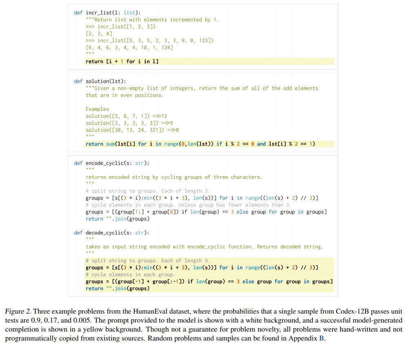Click the 'def decode_cyclic(s: str):' function header
Image resolution: width=414 pixels, height=345 pixels.
click(x=111, y=233)
